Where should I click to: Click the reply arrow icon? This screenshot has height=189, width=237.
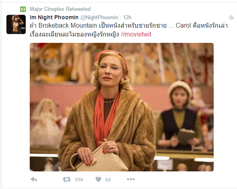coord(34,179)
